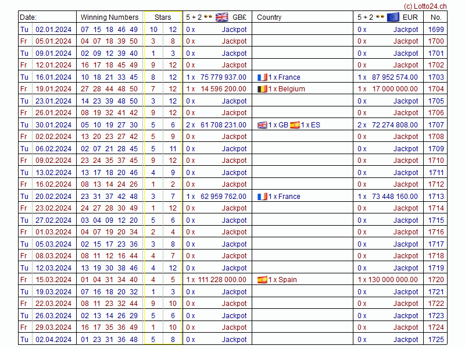Screen dimensions: 465x349
Task: Click the gold stars icon beside EUR header
Action: (380, 17)
